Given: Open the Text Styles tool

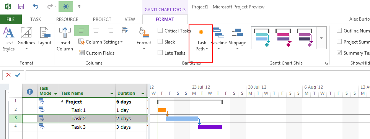Looking at the screenshot, I should click(9, 39).
